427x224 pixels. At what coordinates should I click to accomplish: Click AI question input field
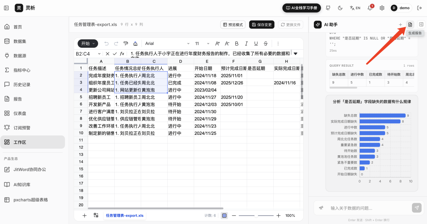[x=370, y=208]
